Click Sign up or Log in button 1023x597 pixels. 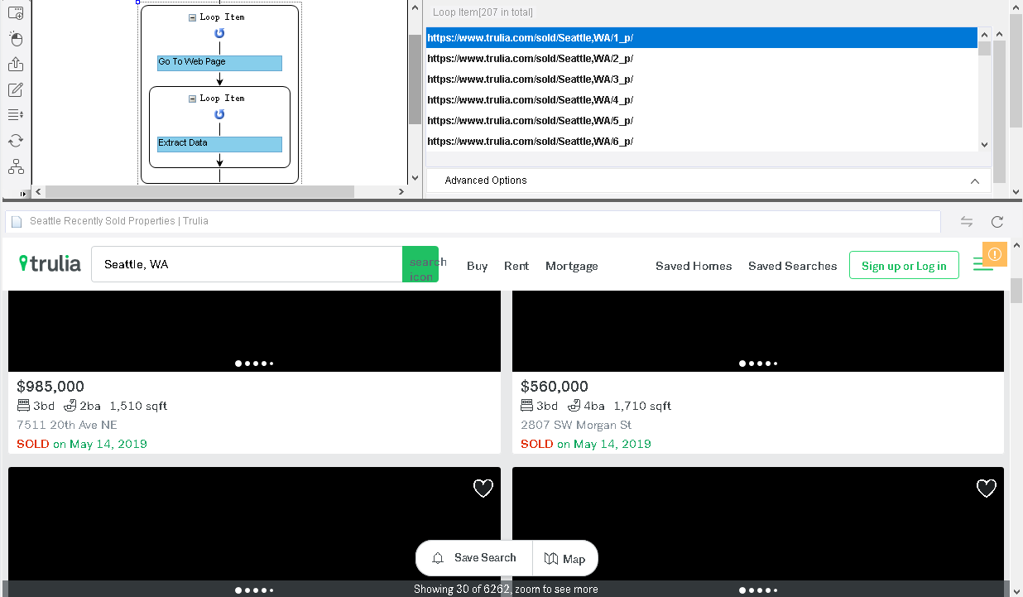[x=904, y=265]
